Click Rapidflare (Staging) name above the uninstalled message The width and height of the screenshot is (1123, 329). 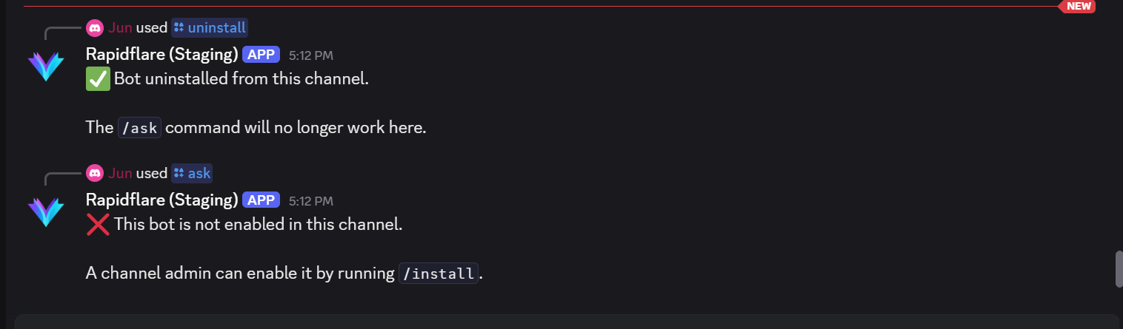coord(161,55)
